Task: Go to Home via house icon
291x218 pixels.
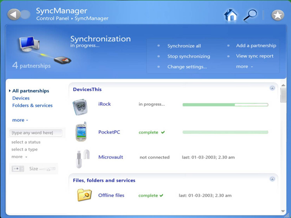Action: point(231,15)
